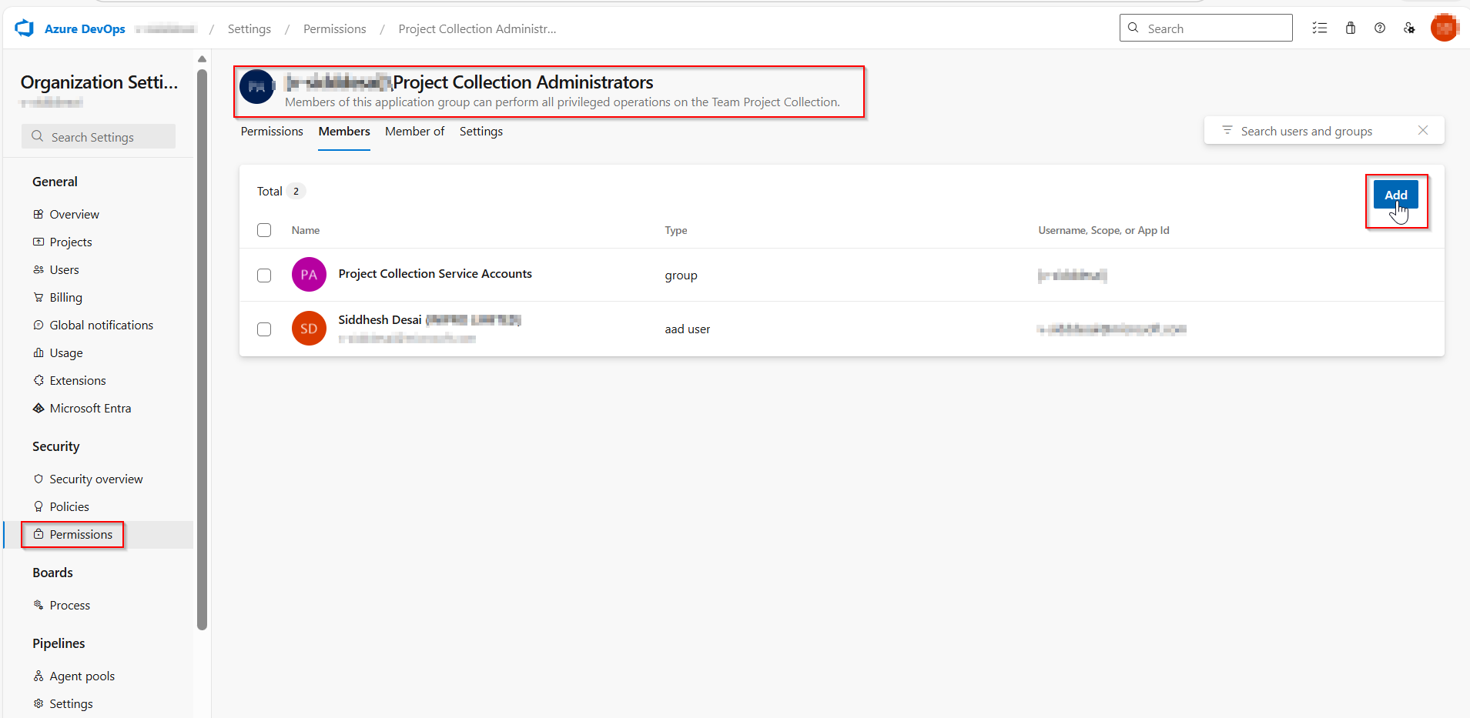
Task: Click the Add member button
Action: pyautogui.click(x=1396, y=195)
